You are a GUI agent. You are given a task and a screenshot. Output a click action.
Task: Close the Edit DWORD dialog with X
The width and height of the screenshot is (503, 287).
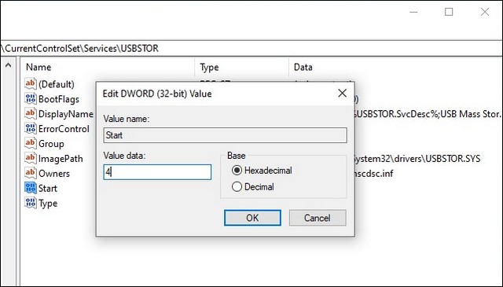tap(343, 94)
